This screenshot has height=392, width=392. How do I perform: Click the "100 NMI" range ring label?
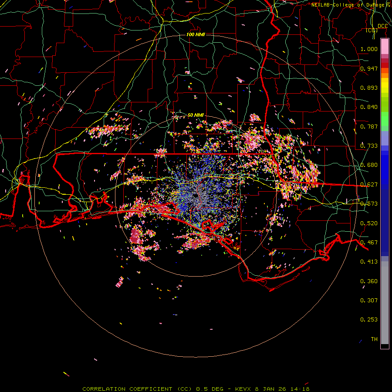point(196,34)
